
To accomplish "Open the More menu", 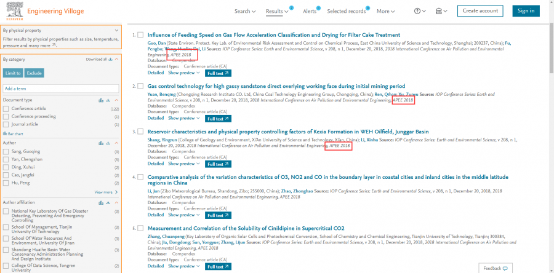I will point(385,11).
